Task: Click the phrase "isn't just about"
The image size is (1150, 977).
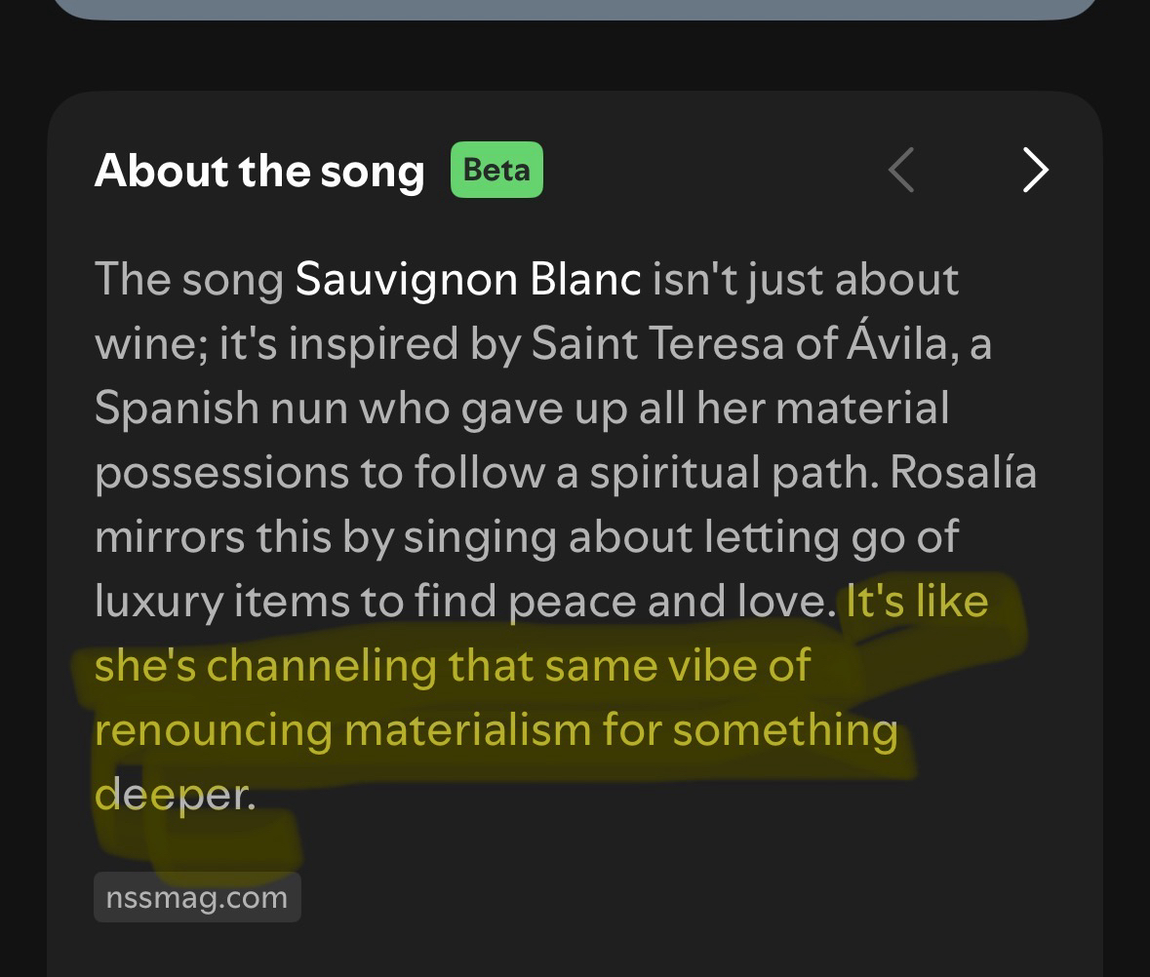Action: point(805,280)
